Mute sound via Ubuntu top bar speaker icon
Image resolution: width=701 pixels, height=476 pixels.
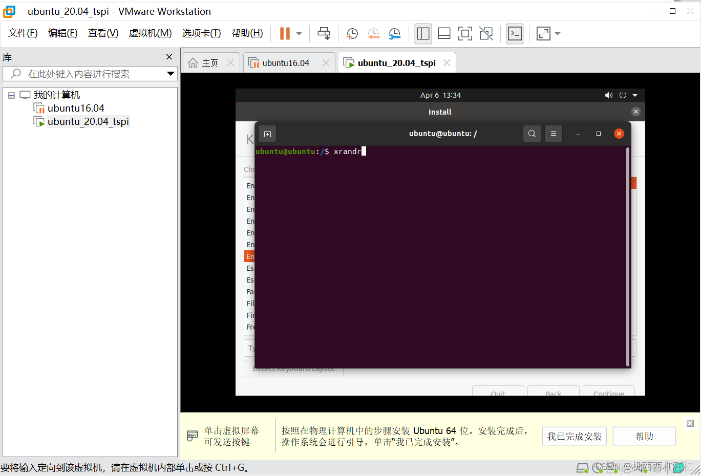[x=608, y=95]
